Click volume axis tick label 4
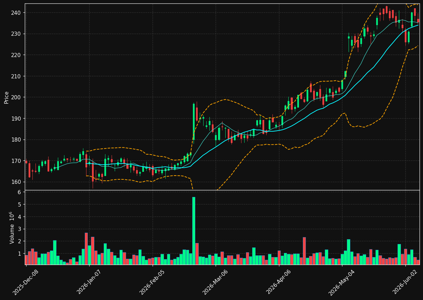The width and height of the screenshot is (423, 300). tap(19, 216)
